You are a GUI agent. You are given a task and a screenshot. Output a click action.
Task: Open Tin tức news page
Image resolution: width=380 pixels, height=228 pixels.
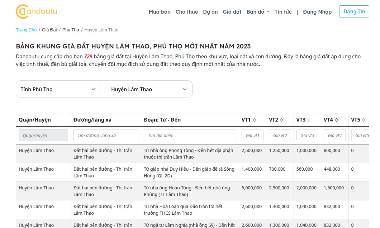click(x=283, y=12)
